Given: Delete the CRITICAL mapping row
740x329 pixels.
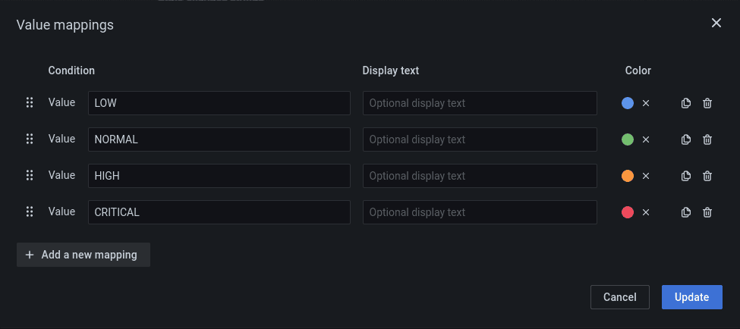Looking at the screenshot, I should 707,212.
